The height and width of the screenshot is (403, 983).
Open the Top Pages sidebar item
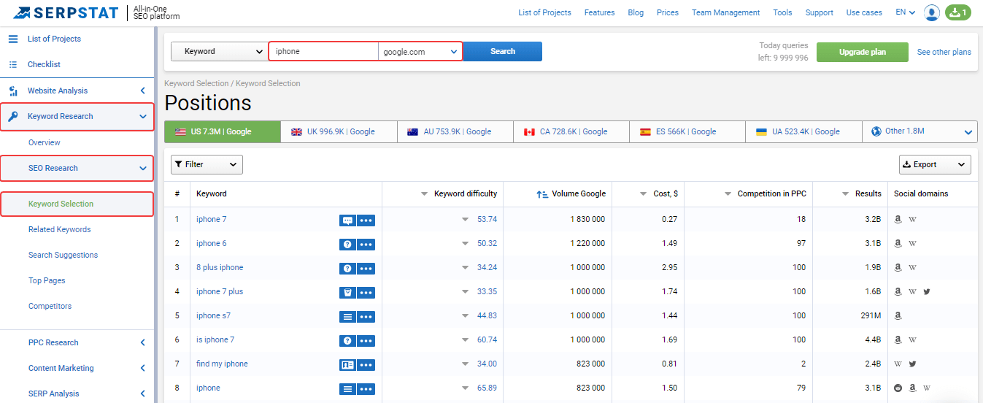click(x=47, y=280)
